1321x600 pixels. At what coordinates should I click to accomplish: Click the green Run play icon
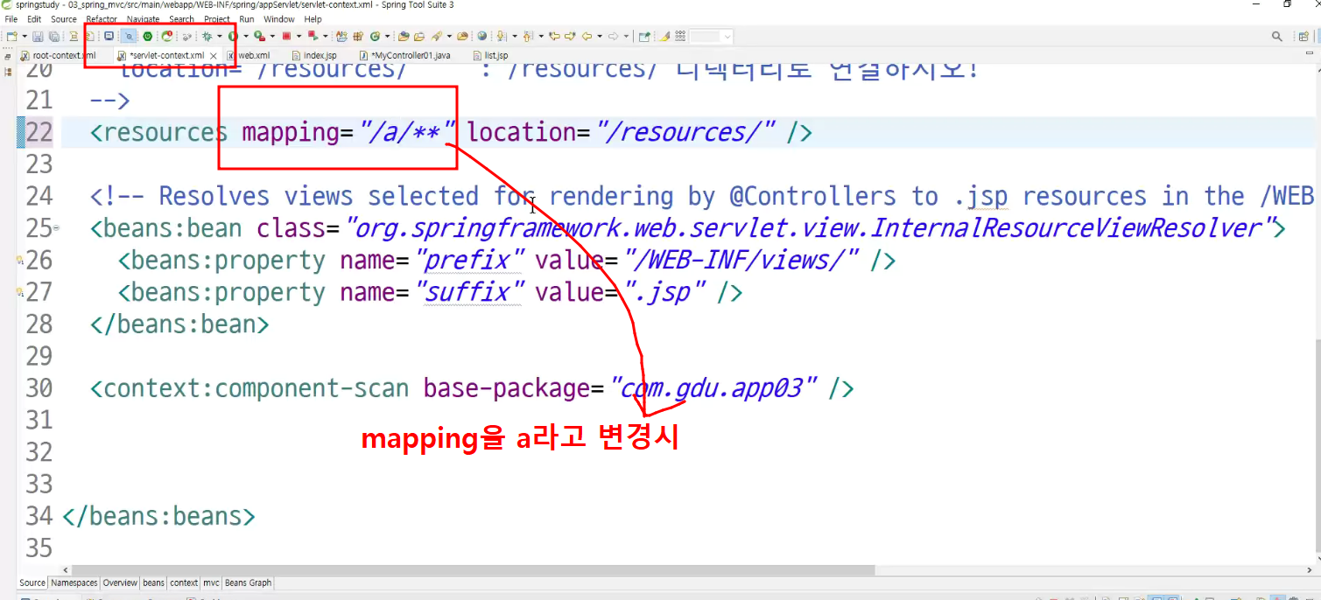coord(232,36)
